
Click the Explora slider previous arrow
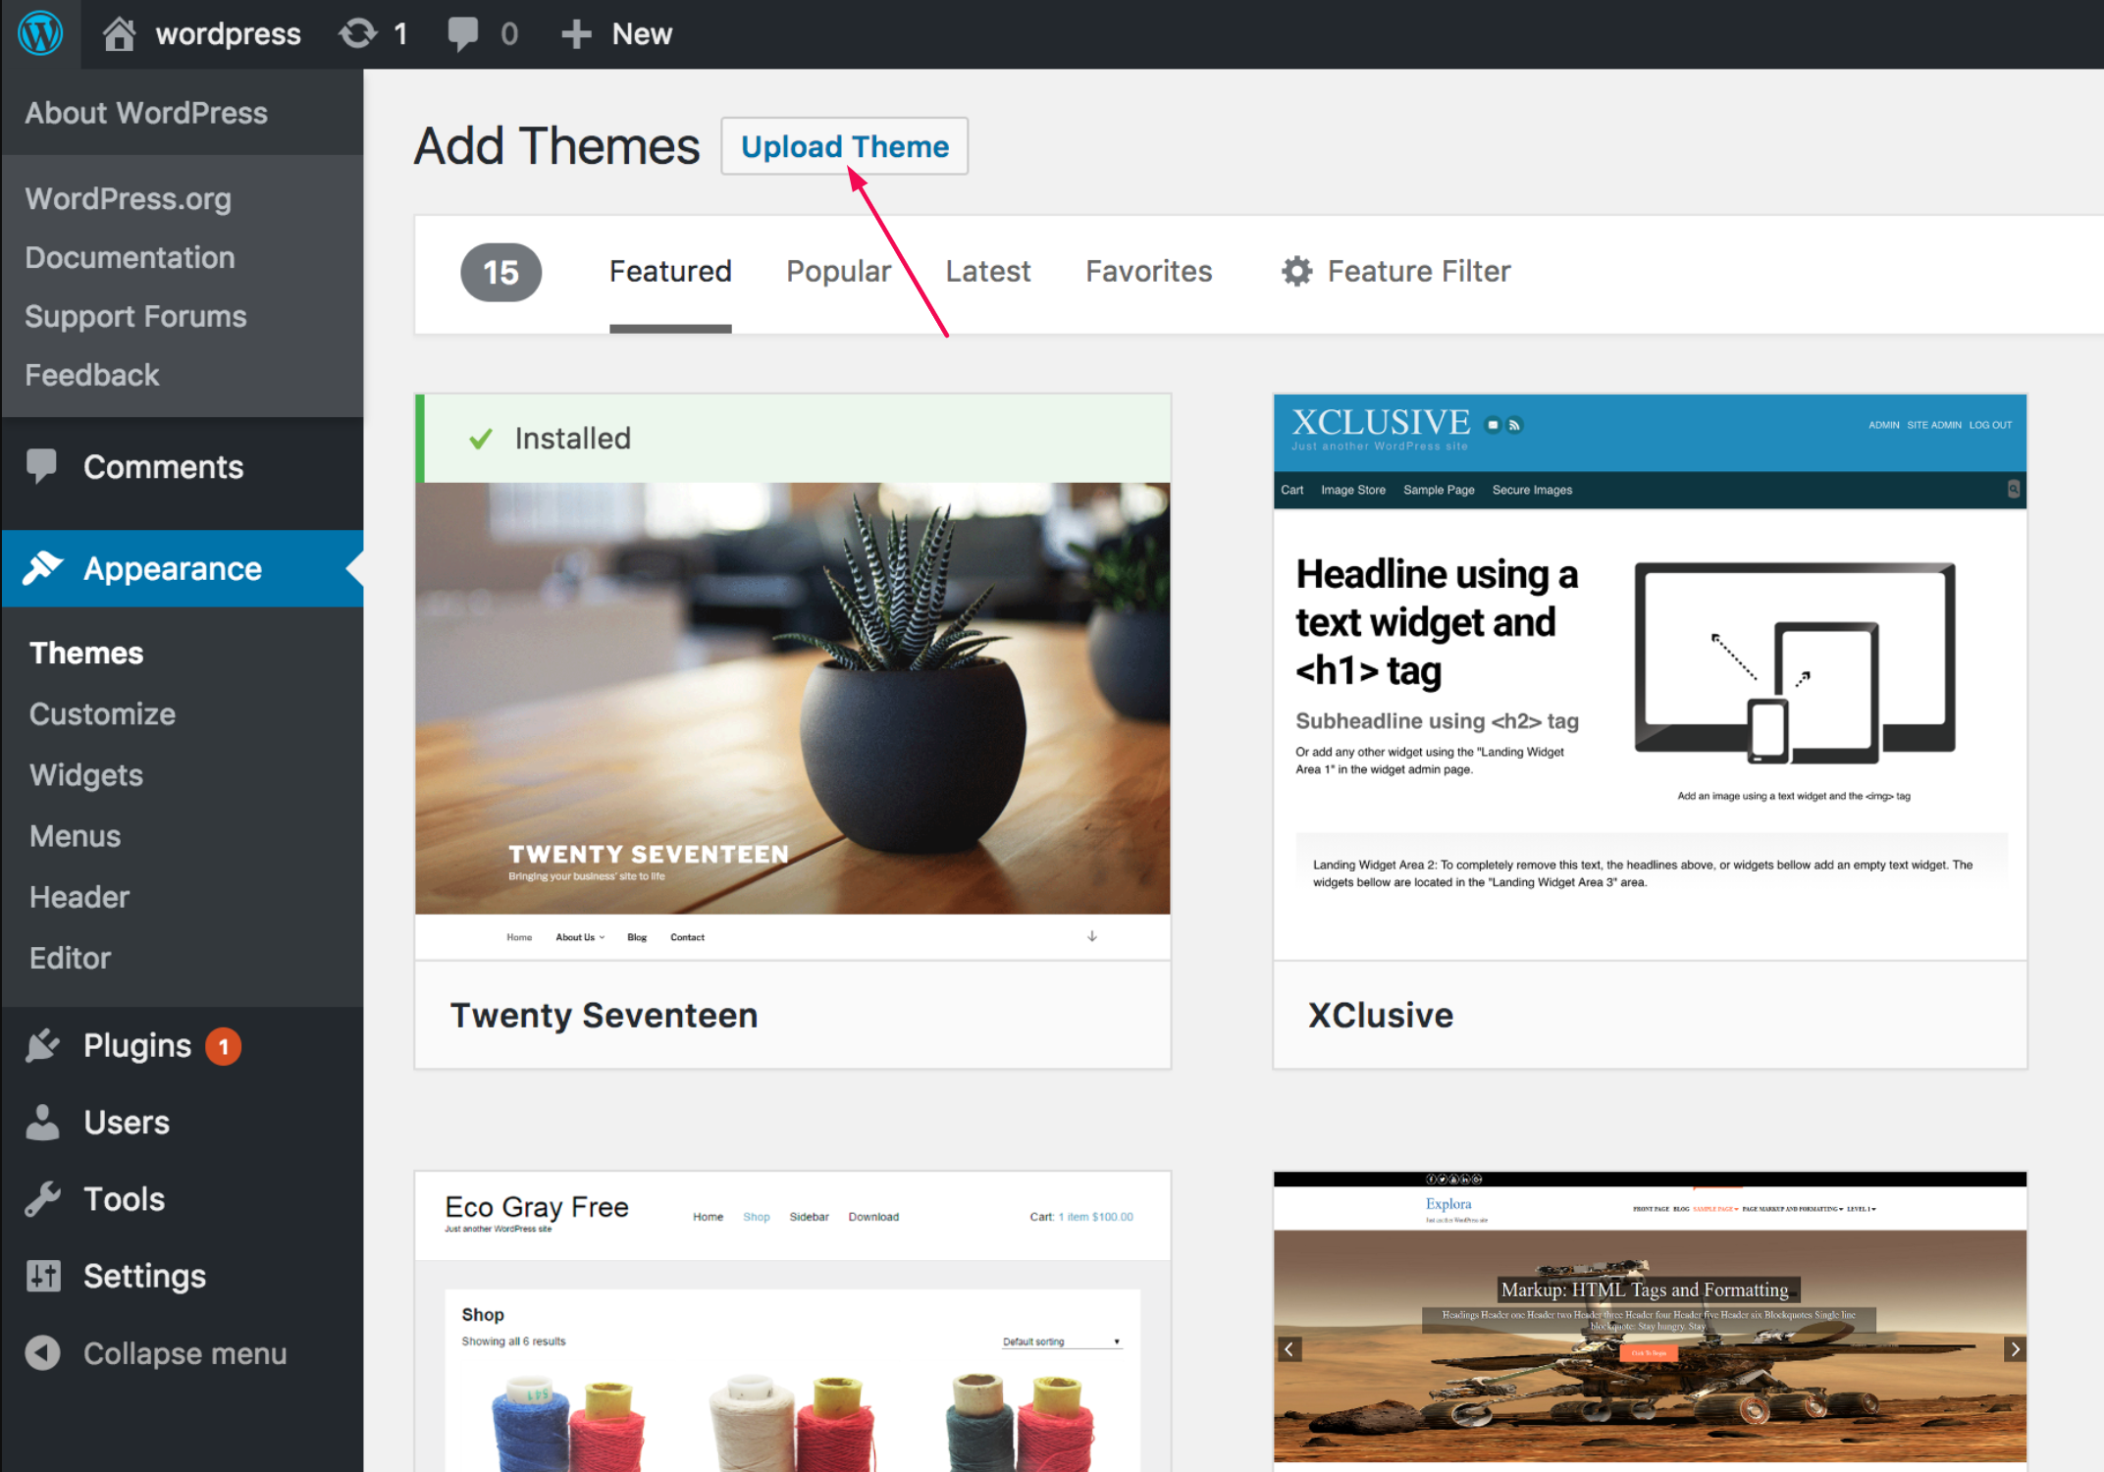(1289, 1349)
